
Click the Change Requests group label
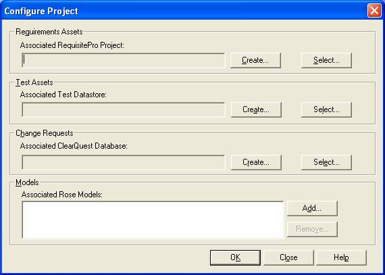[45, 133]
